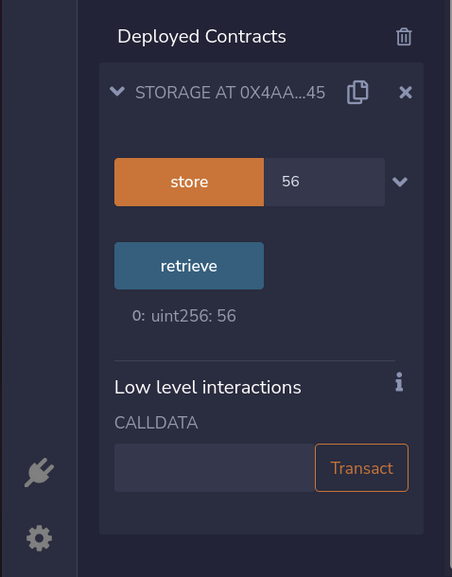Select the STORAGE AT 0X4AA...45 title

(x=230, y=93)
